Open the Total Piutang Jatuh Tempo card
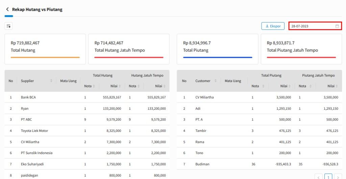 301,49
